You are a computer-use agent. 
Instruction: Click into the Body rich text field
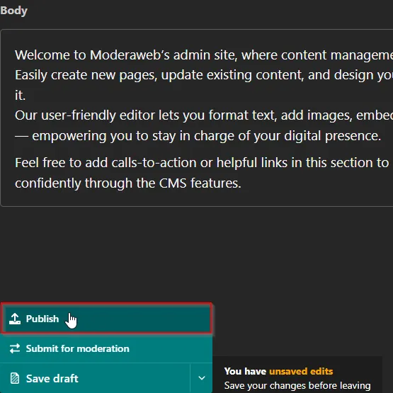[197, 118]
